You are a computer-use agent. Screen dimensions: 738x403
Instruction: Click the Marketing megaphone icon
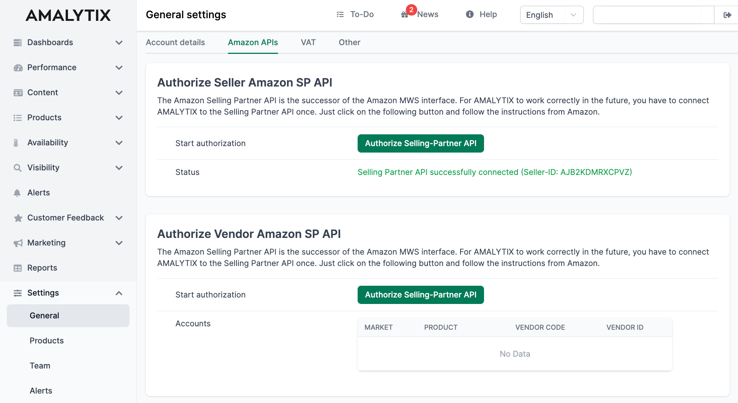[x=17, y=242]
